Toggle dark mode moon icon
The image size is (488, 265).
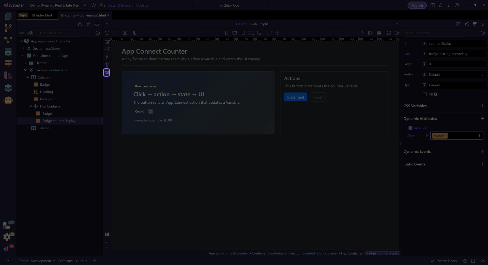click(135, 33)
